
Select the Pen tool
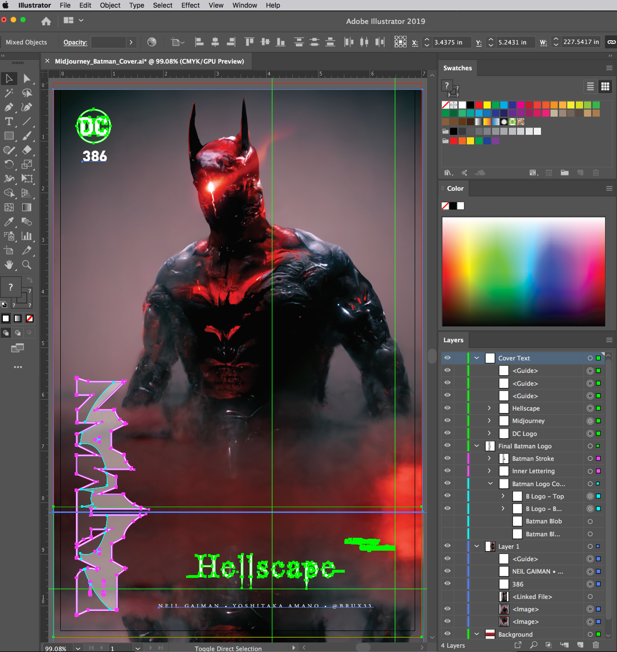tap(9, 107)
